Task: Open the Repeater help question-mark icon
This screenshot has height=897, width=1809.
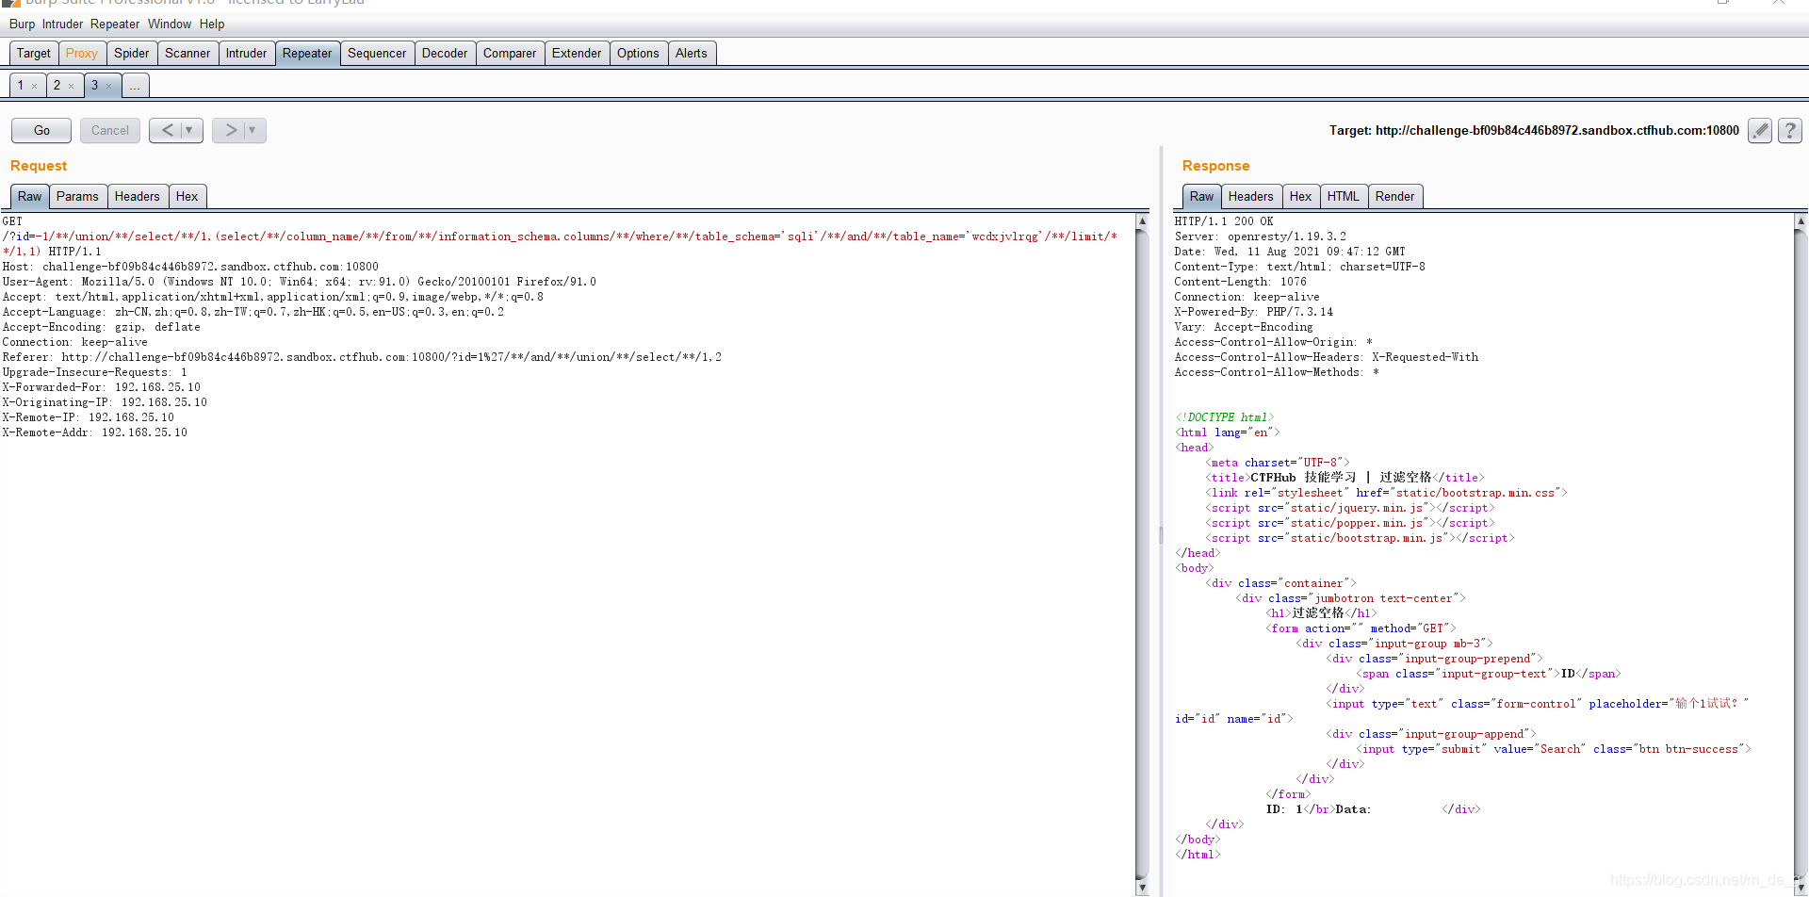Action: click(1790, 130)
